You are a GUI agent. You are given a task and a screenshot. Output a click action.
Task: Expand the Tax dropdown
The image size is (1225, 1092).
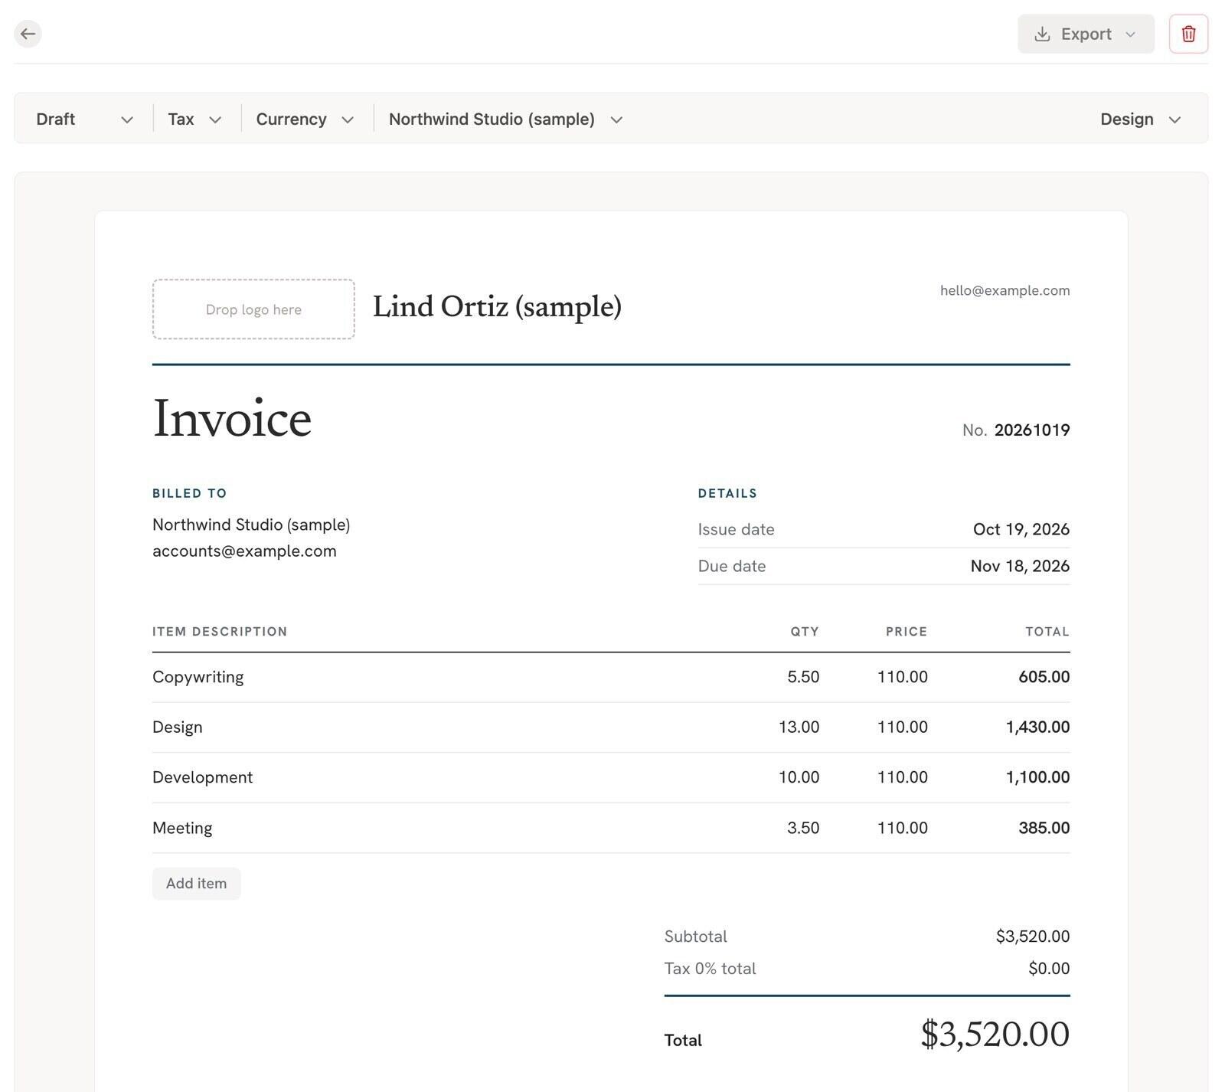click(x=194, y=119)
